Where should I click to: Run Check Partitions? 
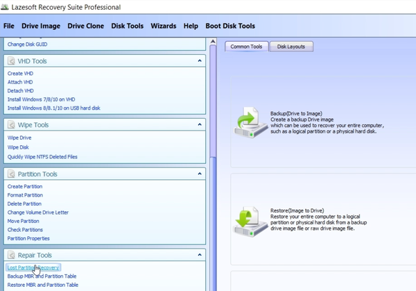point(25,230)
